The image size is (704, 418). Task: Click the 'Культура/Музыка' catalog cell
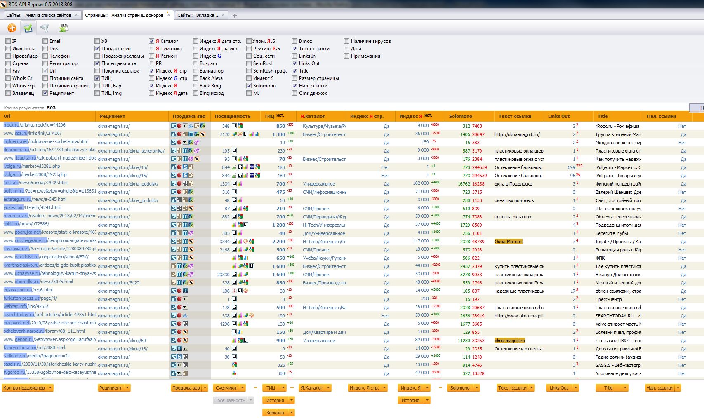[325, 126]
